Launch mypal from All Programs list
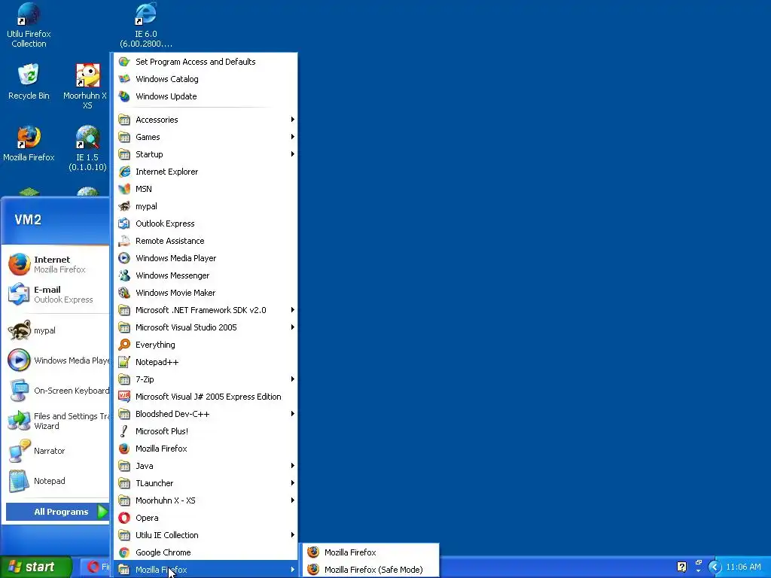 206,206
